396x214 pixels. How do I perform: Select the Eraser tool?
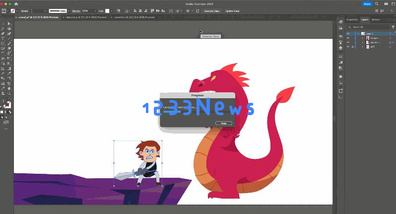point(9,49)
